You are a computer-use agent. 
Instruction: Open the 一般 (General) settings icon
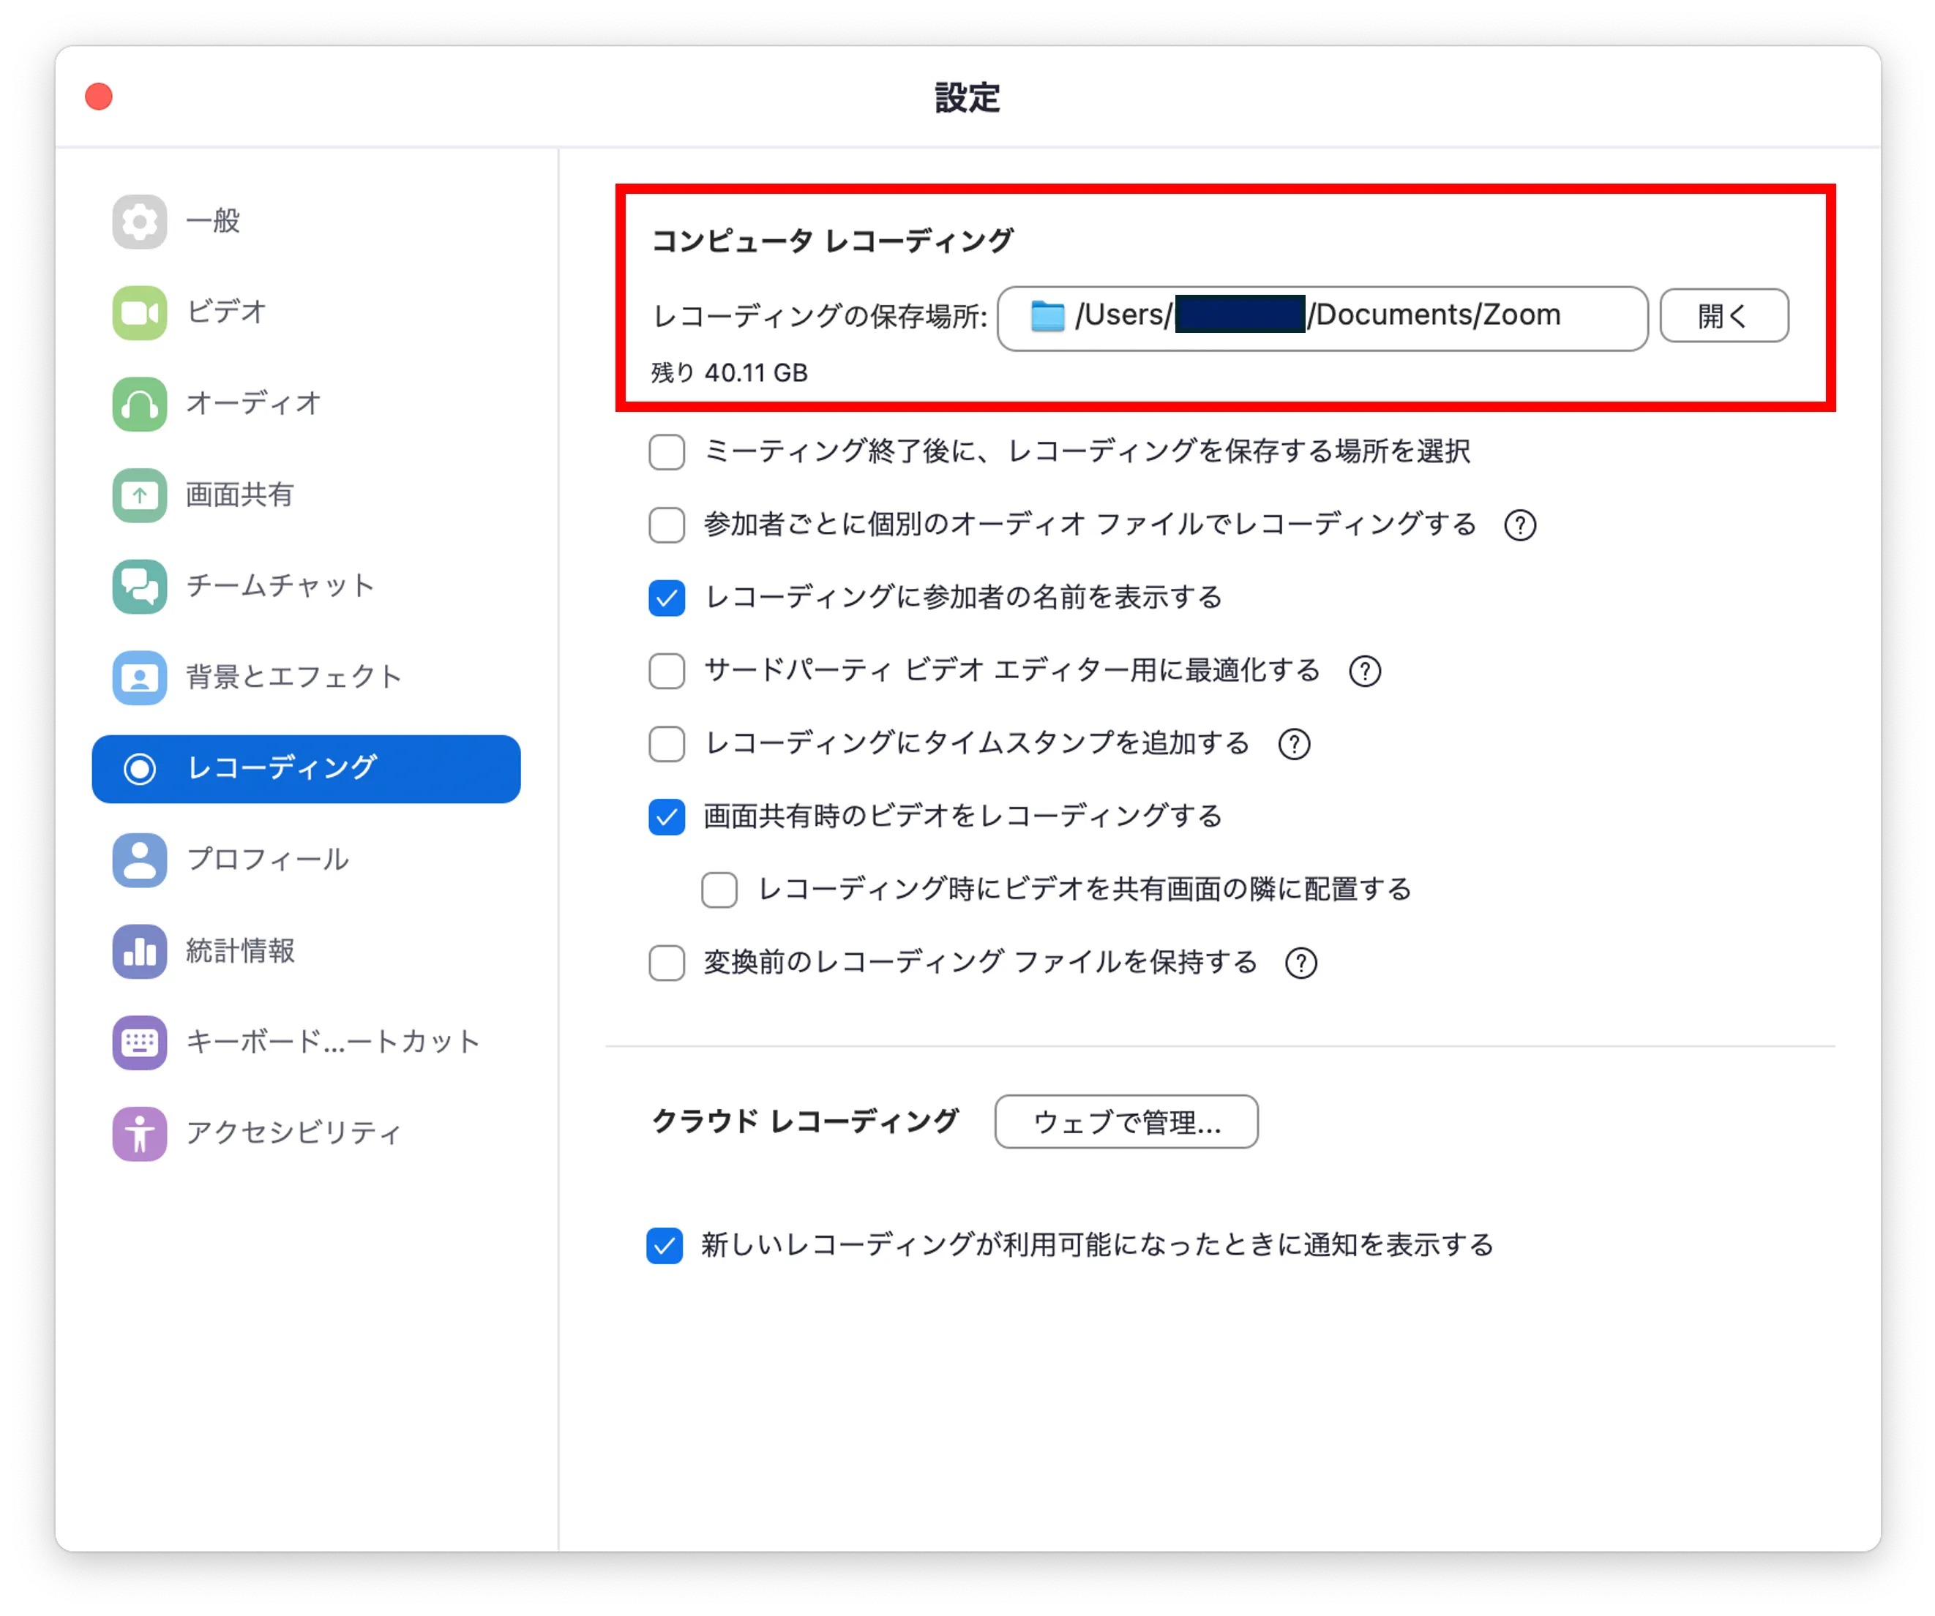(139, 221)
